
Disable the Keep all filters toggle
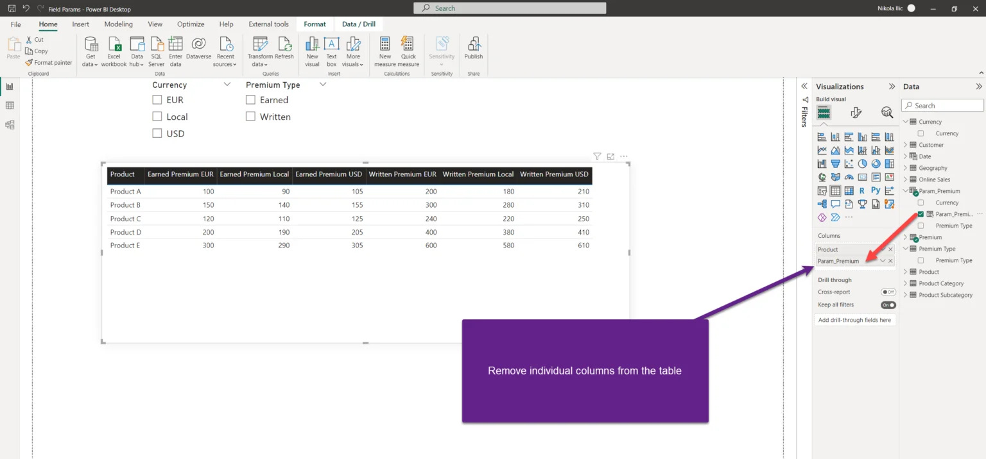click(x=888, y=305)
